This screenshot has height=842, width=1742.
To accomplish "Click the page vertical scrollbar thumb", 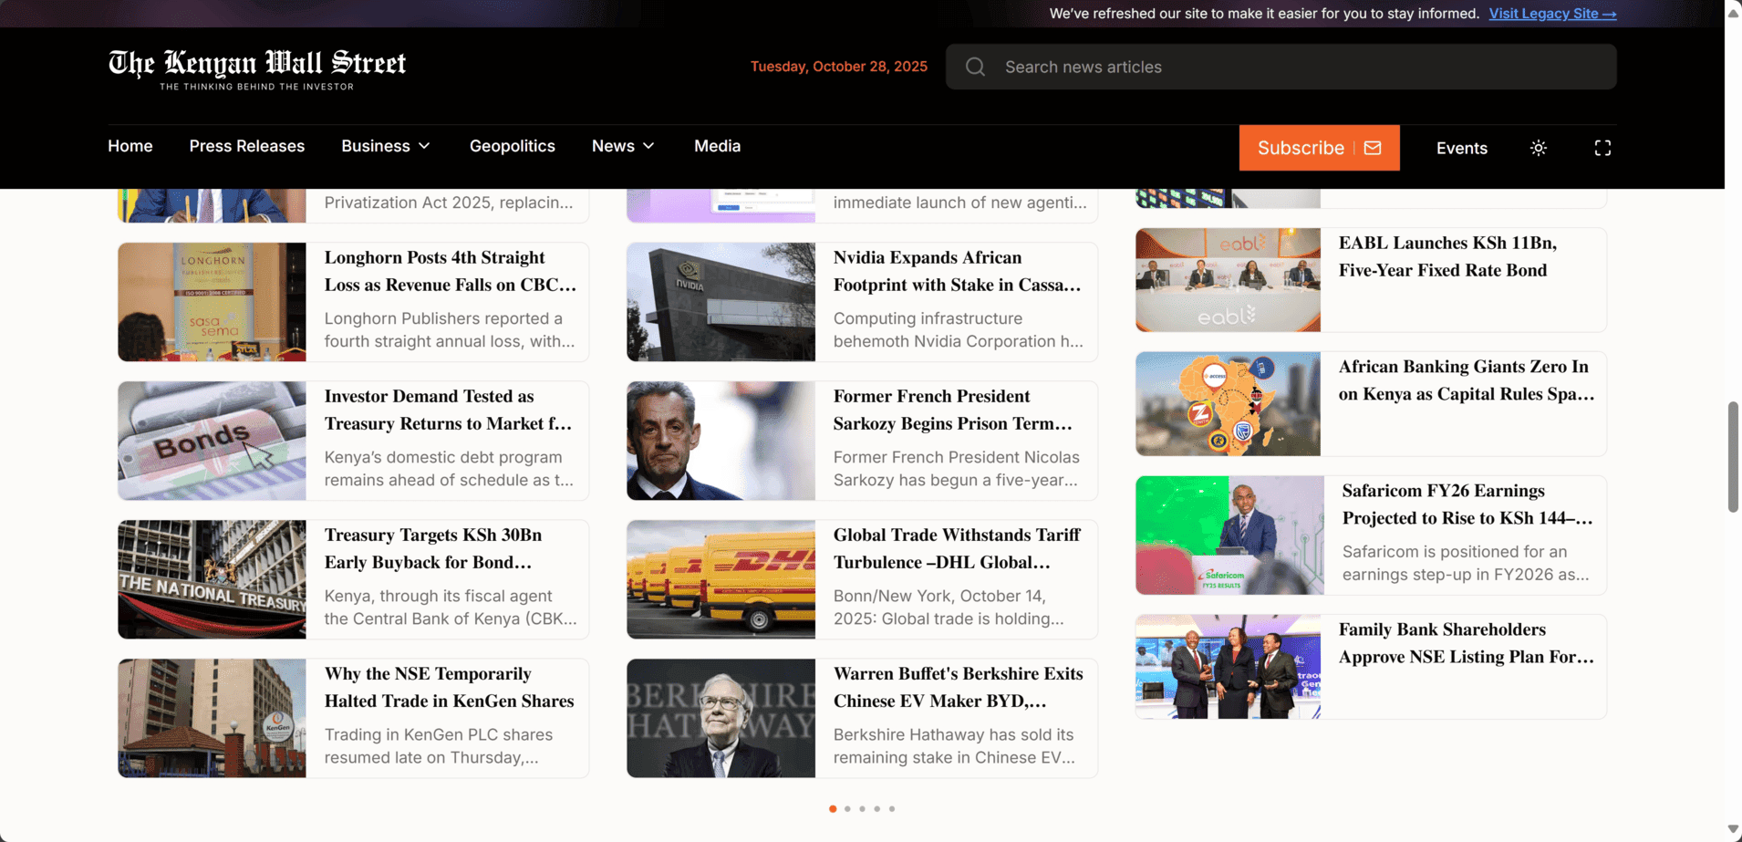I will tap(1733, 456).
